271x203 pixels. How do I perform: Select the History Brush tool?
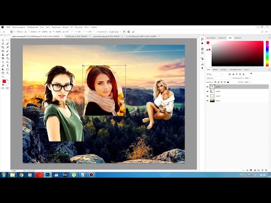[x=7, y=55]
